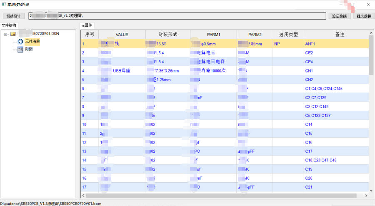Click the design path input field
This screenshot has width=375, height=206.
[177, 16]
